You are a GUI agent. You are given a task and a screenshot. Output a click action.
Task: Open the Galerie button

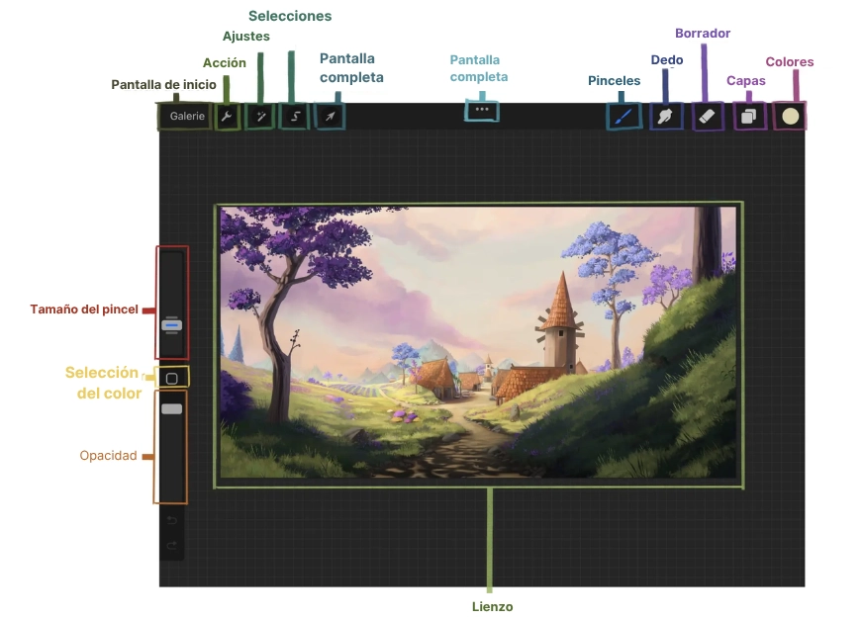186,116
